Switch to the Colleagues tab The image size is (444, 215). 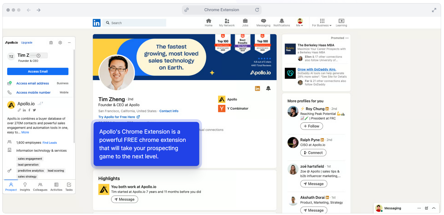[x=40, y=187]
